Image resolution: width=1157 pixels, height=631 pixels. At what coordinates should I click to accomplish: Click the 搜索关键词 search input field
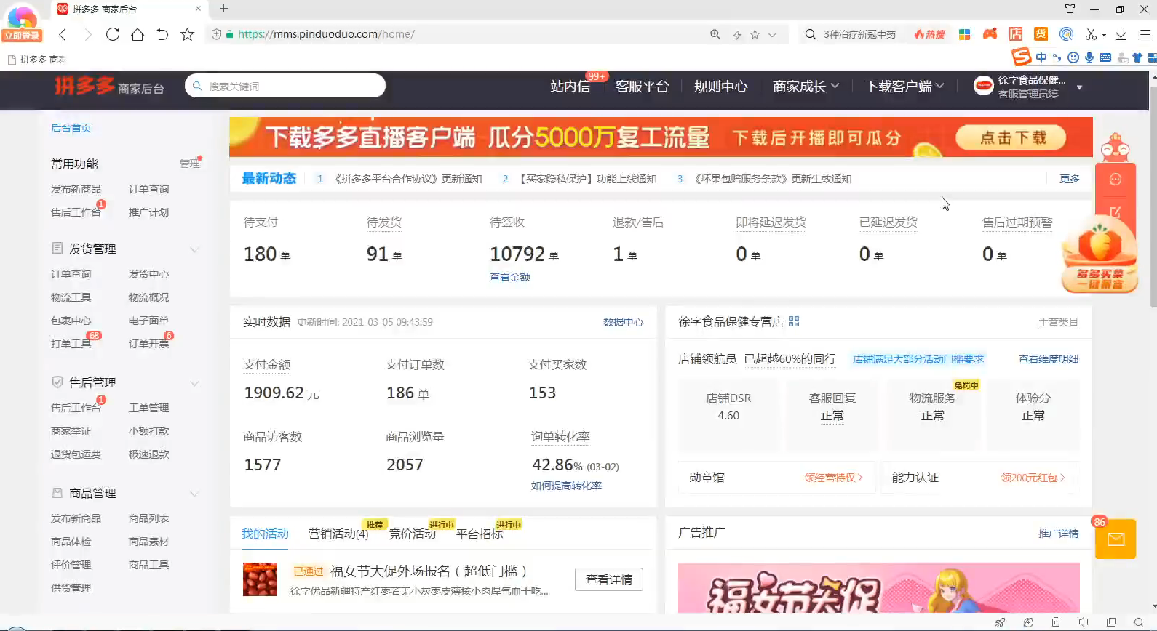pos(285,86)
